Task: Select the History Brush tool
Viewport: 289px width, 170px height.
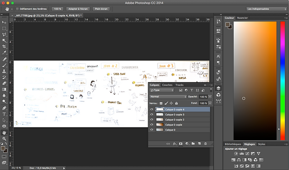Action: point(4,77)
